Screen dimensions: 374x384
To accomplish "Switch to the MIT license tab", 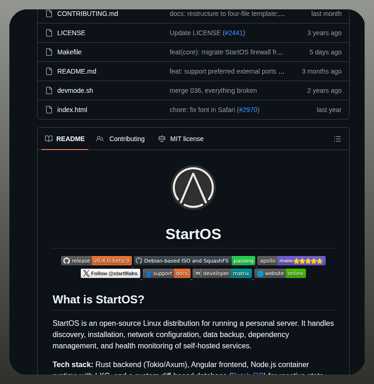I will pos(181,139).
